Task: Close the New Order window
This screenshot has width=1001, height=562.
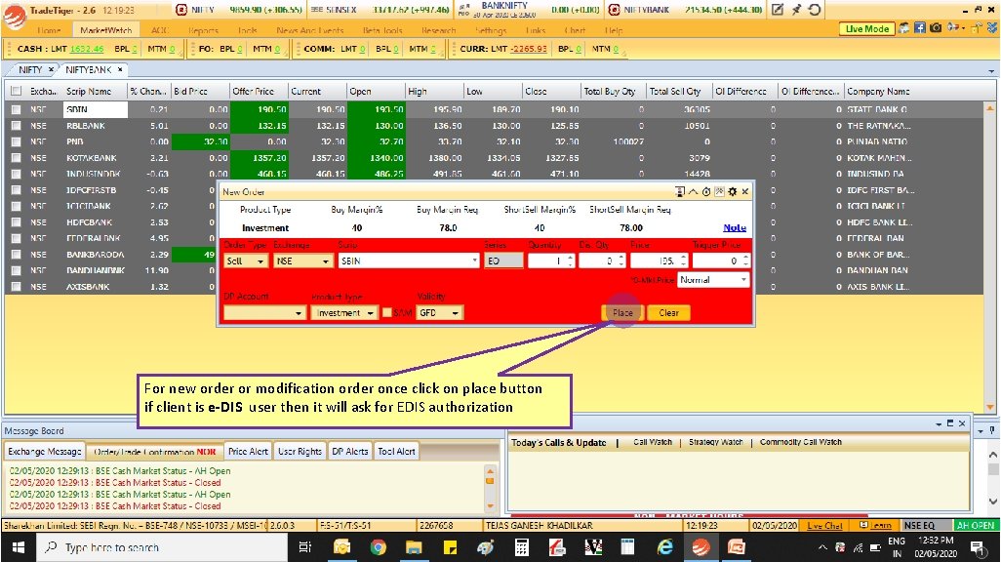Action: [x=745, y=191]
